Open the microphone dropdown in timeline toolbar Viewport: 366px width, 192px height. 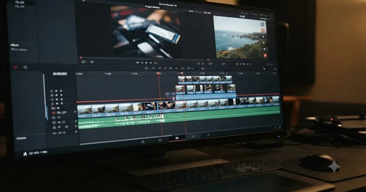(203, 69)
